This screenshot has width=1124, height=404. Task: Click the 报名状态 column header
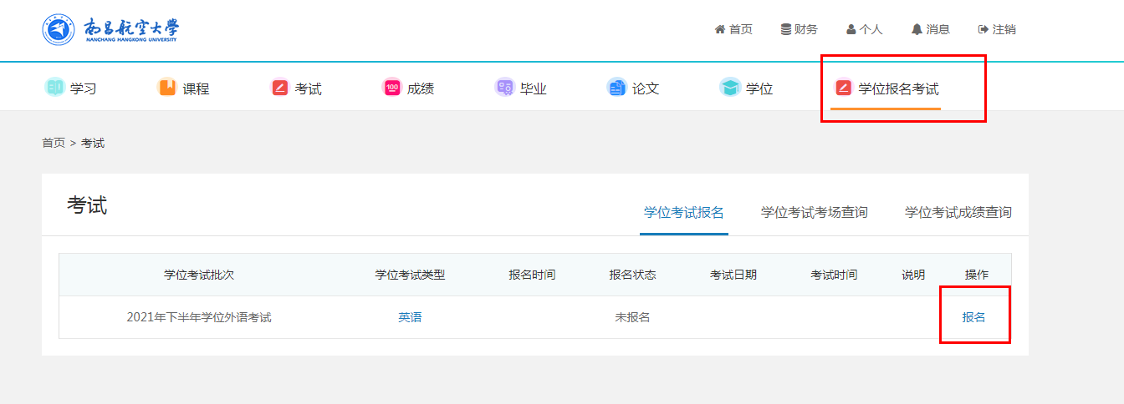tap(632, 275)
